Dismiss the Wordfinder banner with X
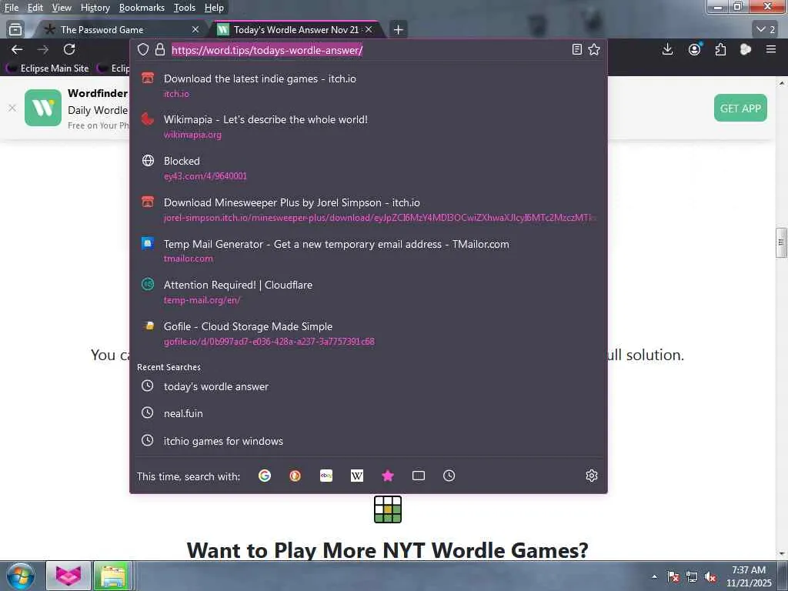Screen dimensions: 788x591 (x=12, y=108)
